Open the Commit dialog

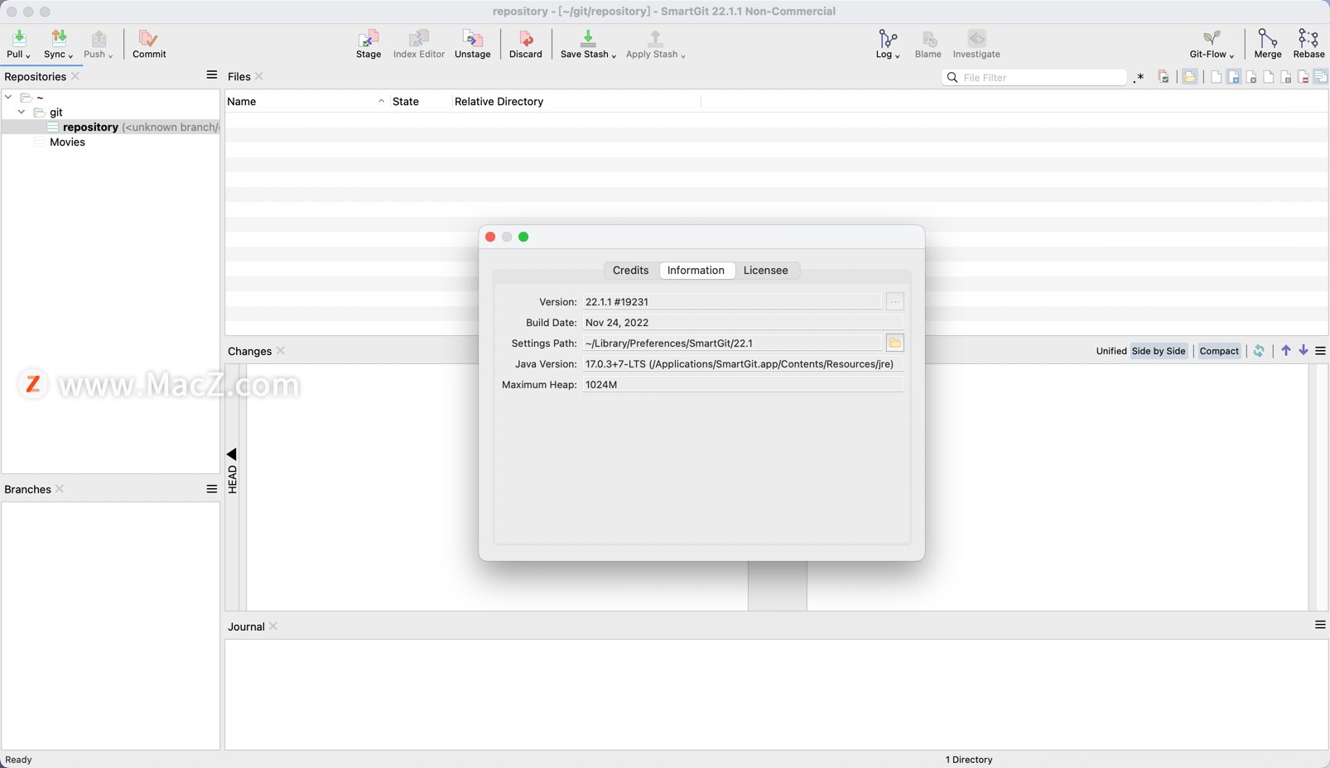[149, 44]
